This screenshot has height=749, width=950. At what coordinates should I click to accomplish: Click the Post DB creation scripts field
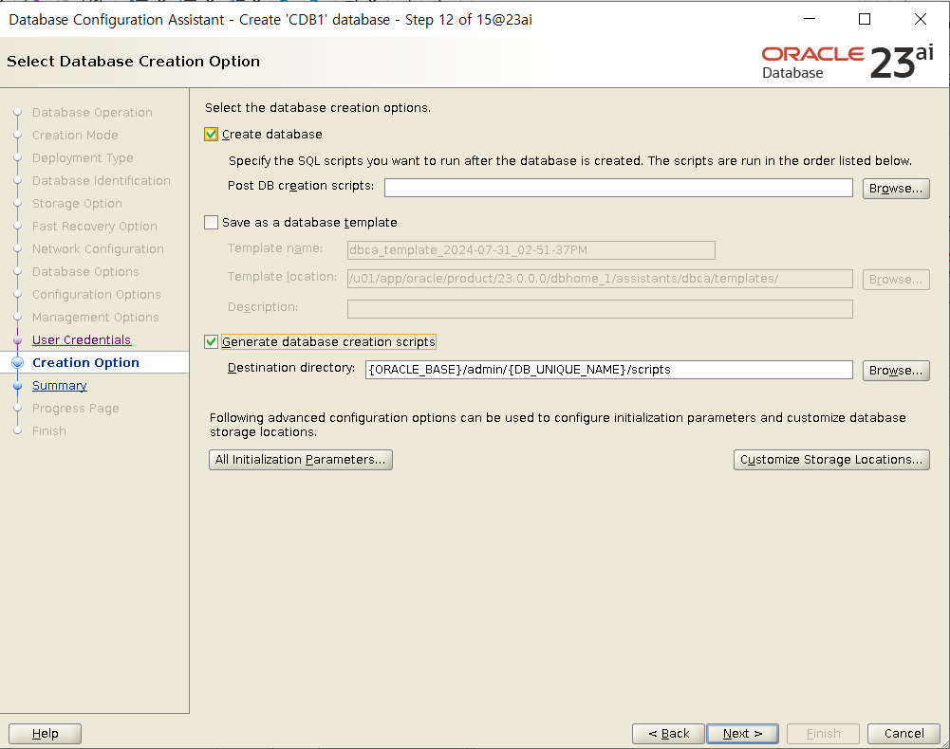click(618, 188)
